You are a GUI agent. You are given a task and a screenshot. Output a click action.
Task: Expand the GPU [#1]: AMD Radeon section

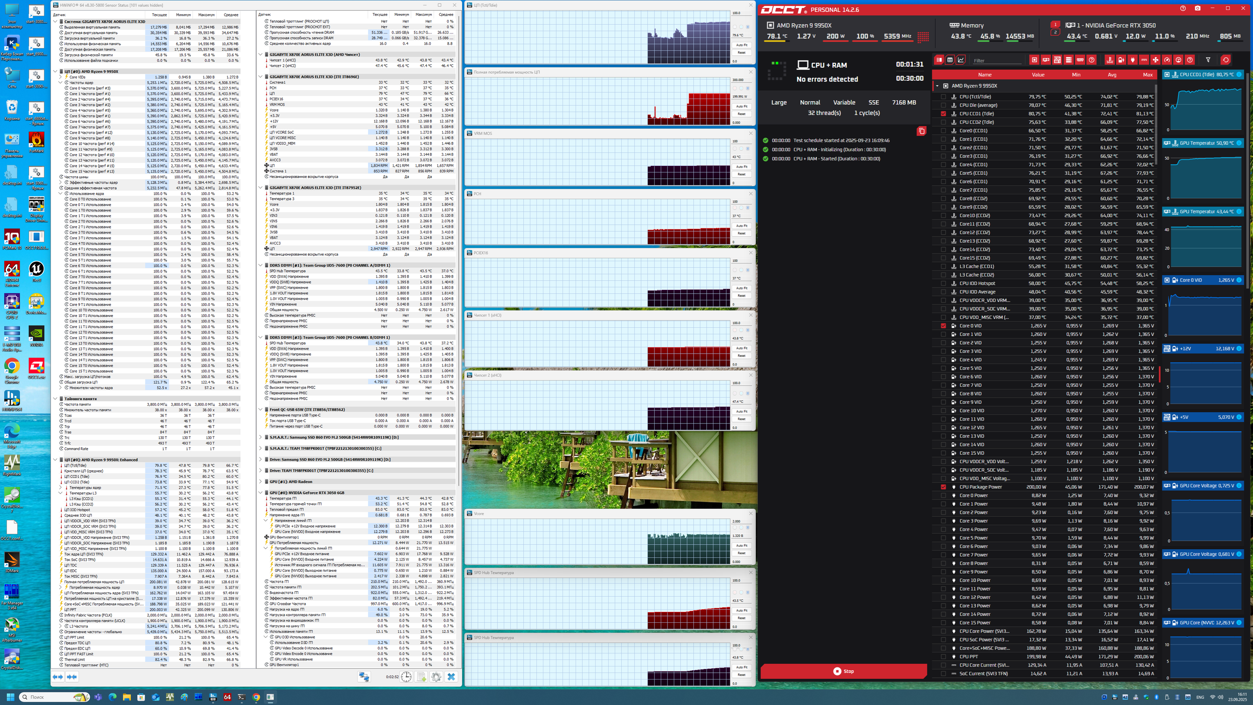coord(261,482)
